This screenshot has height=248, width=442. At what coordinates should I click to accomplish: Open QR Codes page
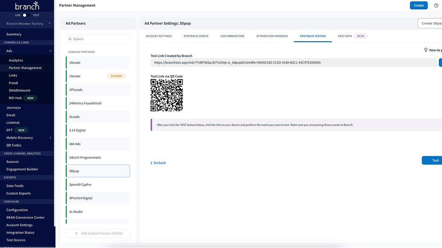14,145
